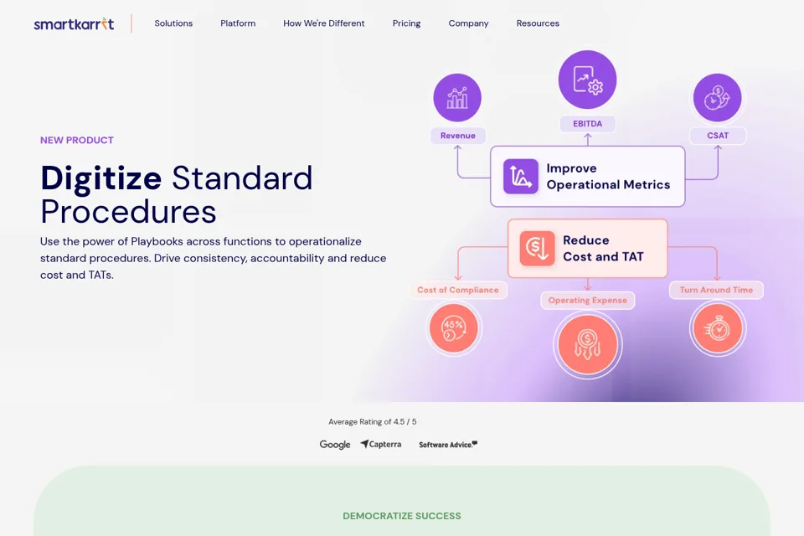Click the Digitize Standard Procedures heading
804x536 pixels.
(x=177, y=194)
